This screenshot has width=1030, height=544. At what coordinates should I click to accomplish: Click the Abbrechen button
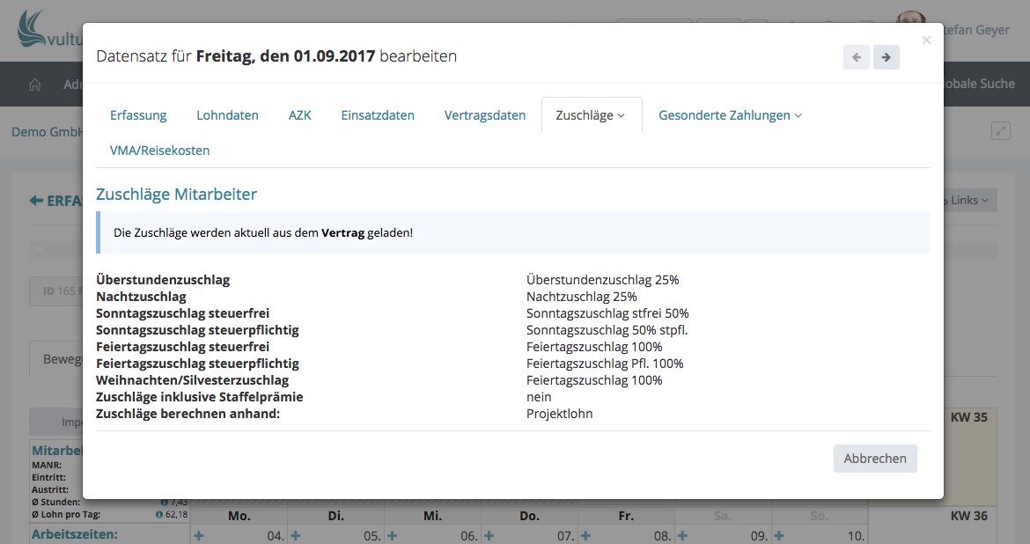[x=874, y=459]
